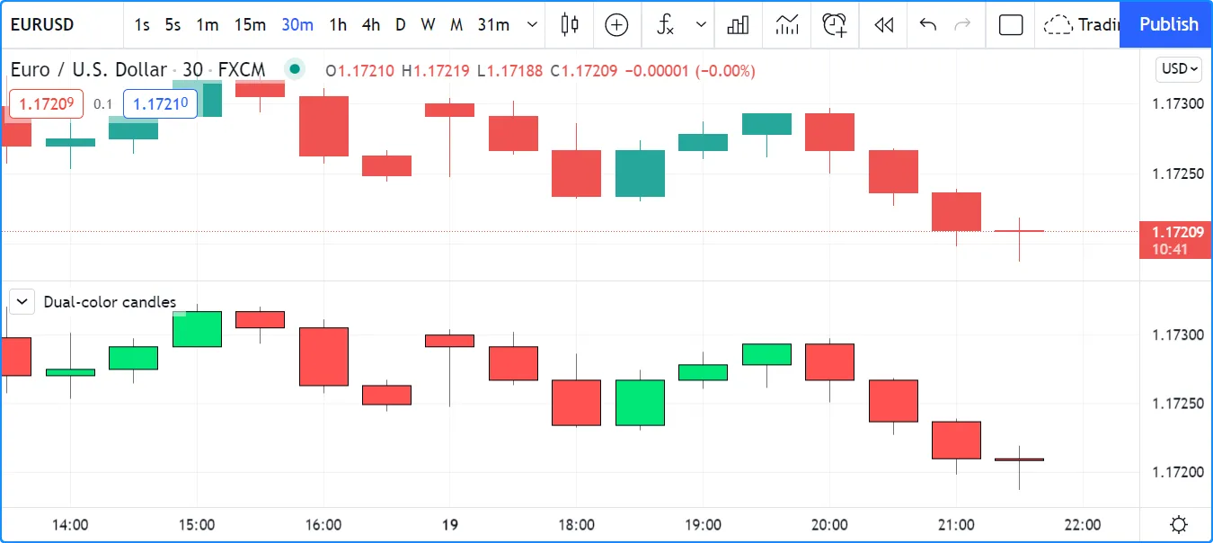Open the USD currency dropdown
1213x543 pixels.
[1179, 68]
